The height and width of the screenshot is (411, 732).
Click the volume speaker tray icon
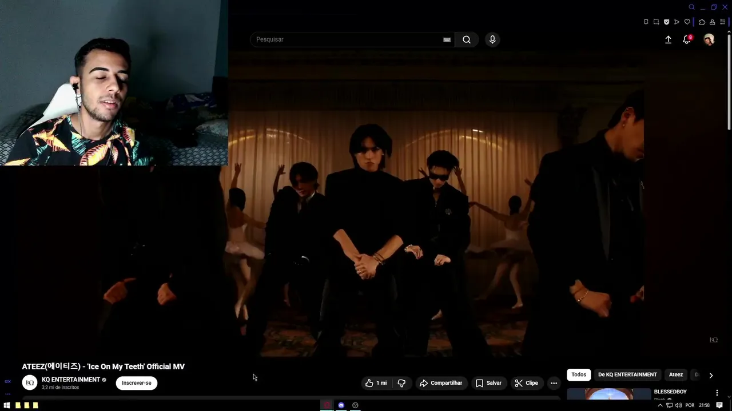click(678, 405)
